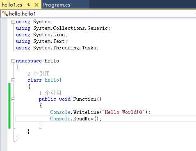Collapse the namespace hello block

[x=13, y=61]
